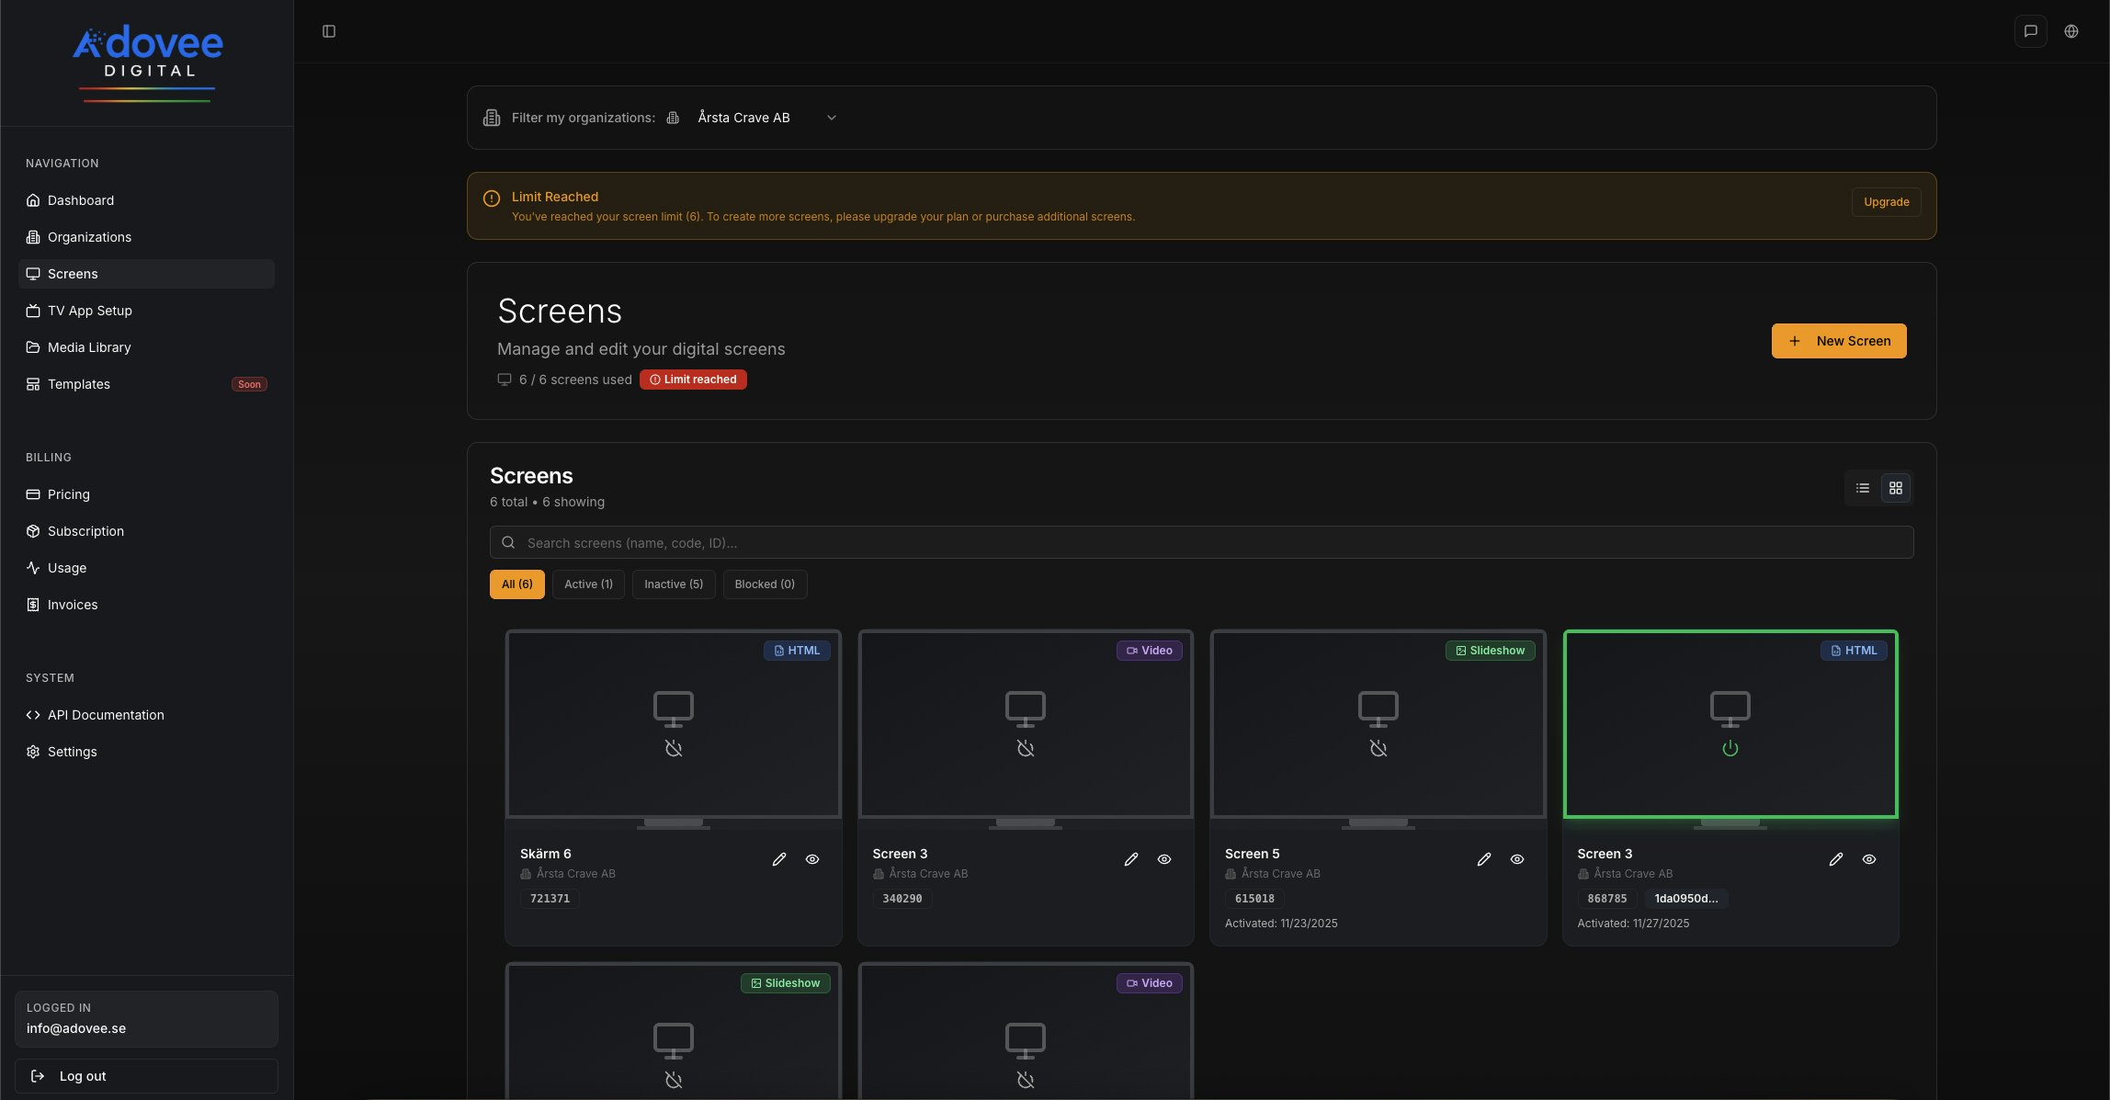The width and height of the screenshot is (2110, 1100).
Task: Edit Screen 3 with pencil icon
Action: (x=1130, y=859)
